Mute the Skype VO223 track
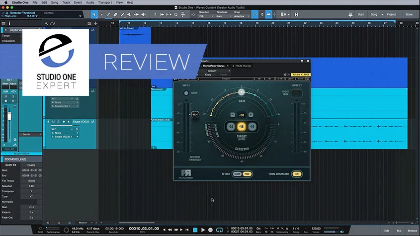This screenshot has height=236, width=420. click(53, 122)
